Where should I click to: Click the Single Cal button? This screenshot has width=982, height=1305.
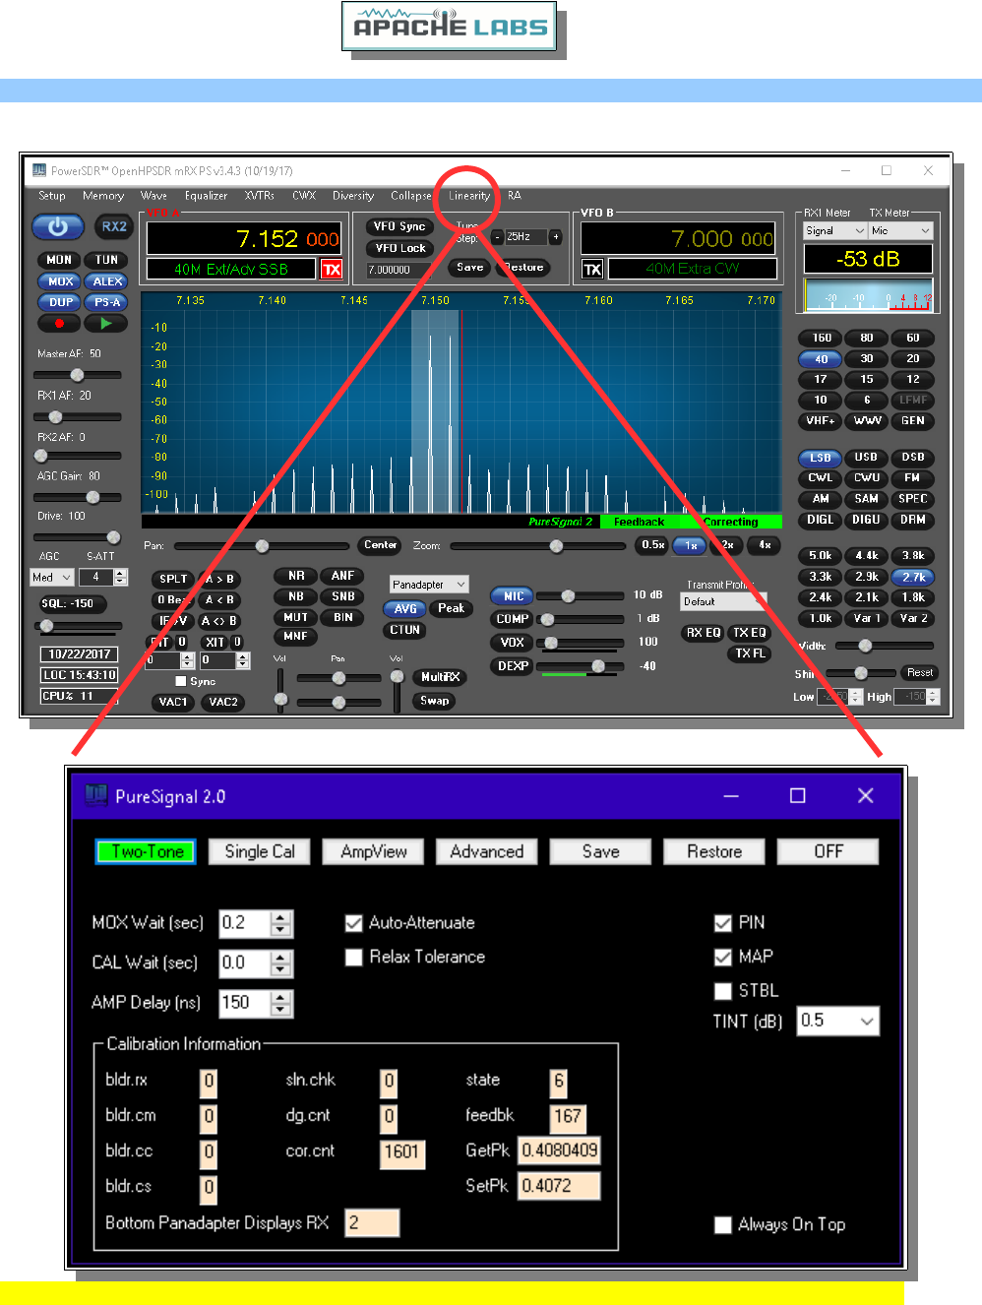coord(260,851)
